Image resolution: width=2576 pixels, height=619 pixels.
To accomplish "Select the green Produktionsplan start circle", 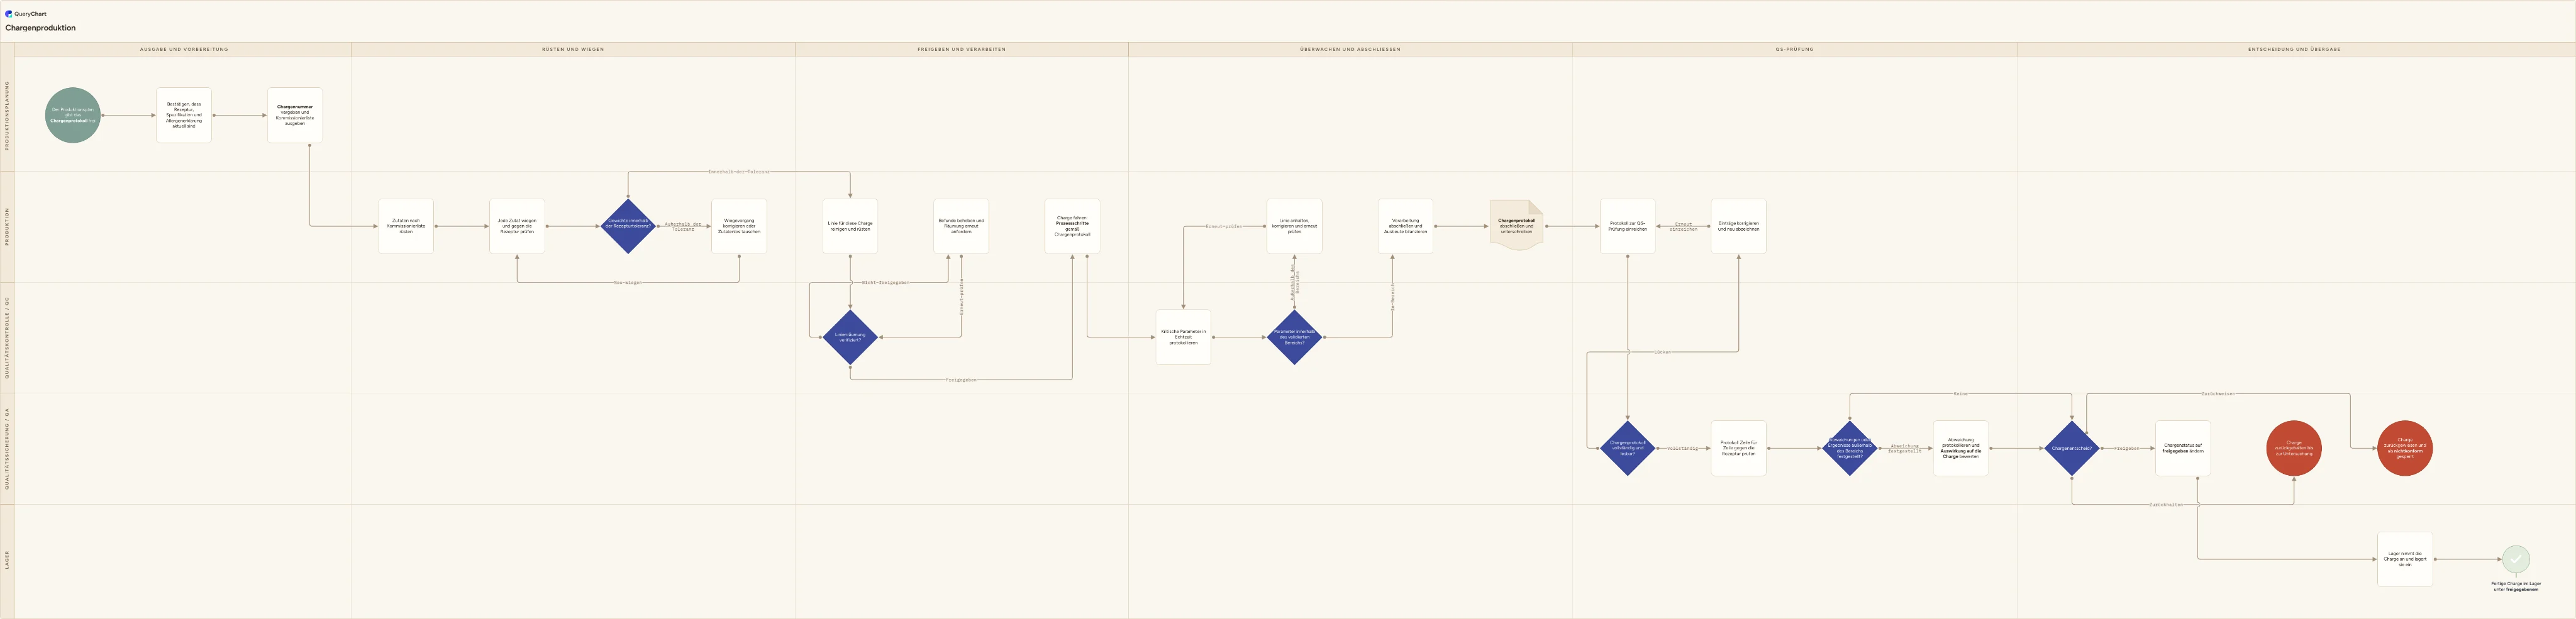I will coord(73,115).
